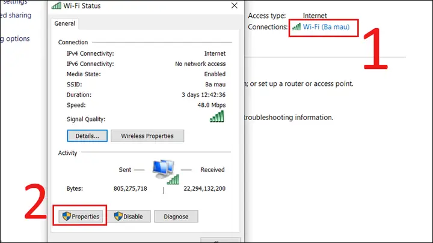Click the Properties button with shield icon
Screen dimensions: 433x243
(81, 217)
